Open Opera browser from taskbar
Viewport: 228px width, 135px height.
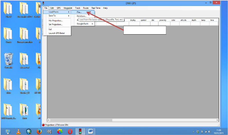point(70,131)
